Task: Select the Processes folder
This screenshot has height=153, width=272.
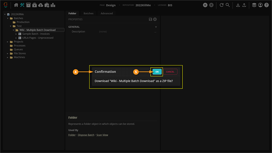Action: 20,46
